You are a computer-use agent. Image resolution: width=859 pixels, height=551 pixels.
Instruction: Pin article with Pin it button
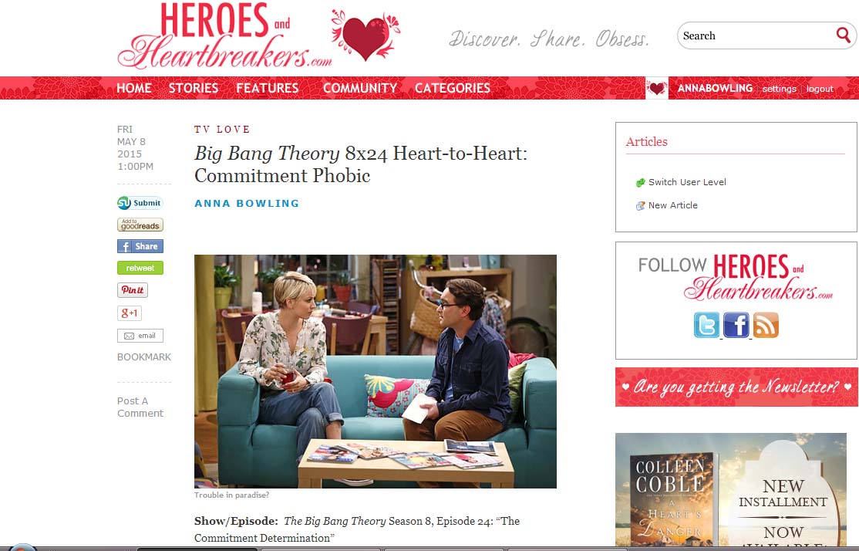click(x=133, y=290)
